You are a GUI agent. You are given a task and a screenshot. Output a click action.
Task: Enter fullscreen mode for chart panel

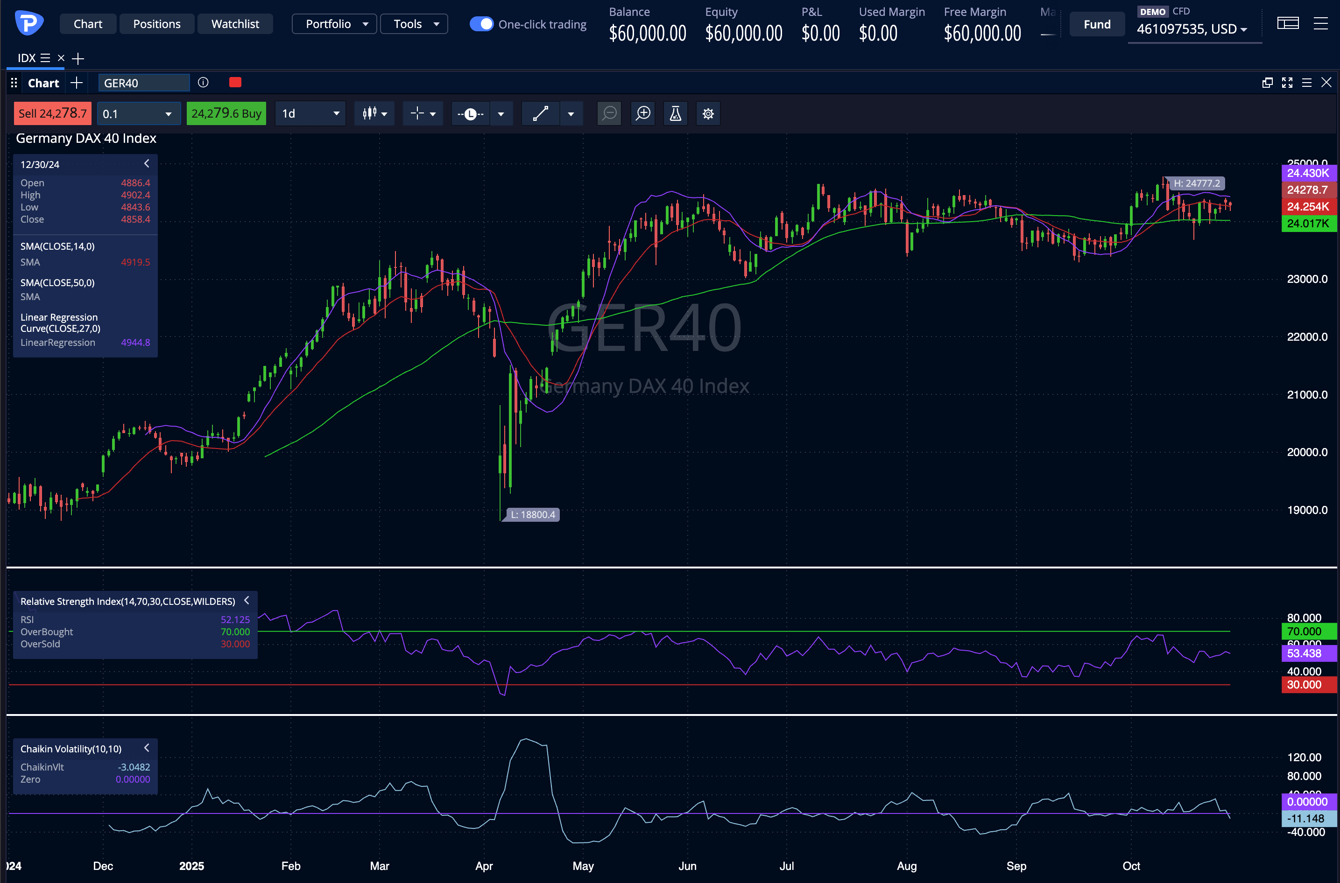coord(1287,83)
